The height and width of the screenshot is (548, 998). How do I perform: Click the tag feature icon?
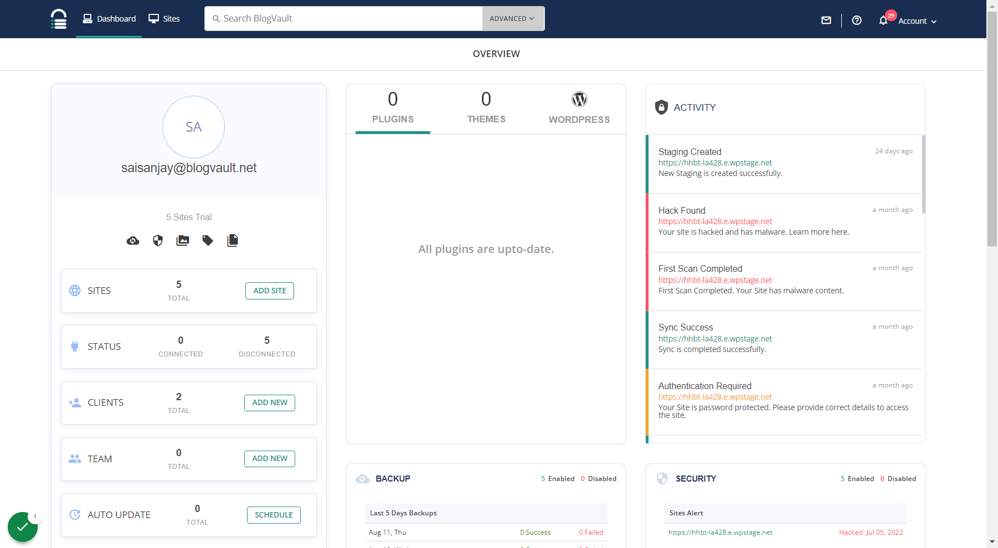coord(208,240)
